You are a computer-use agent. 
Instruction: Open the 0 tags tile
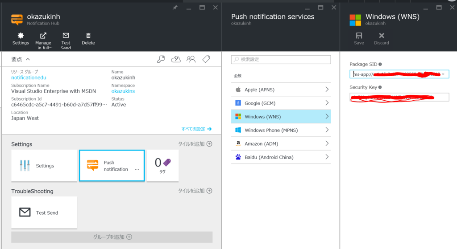pyautogui.click(x=162, y=166)
